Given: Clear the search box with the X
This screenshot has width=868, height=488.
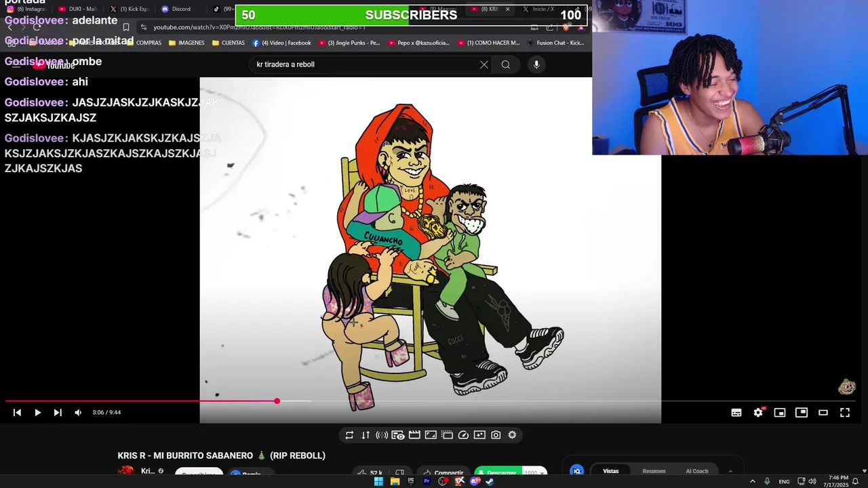Looking at the screenshot, I should point(484,64).
